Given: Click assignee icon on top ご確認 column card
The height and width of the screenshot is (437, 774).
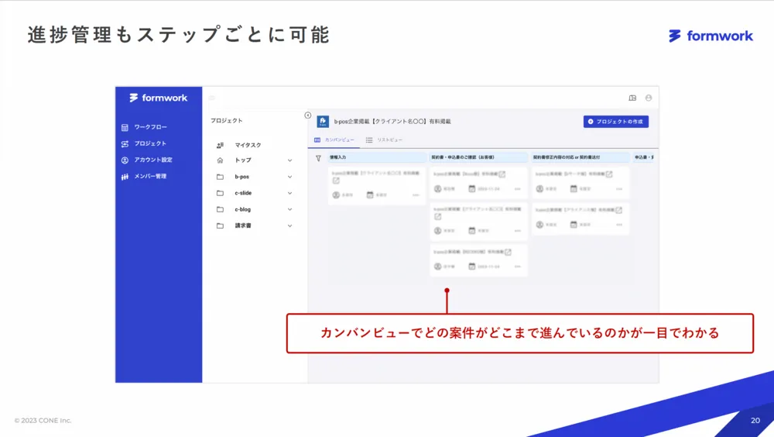Looking at the screenshot, I should point(438,189).
